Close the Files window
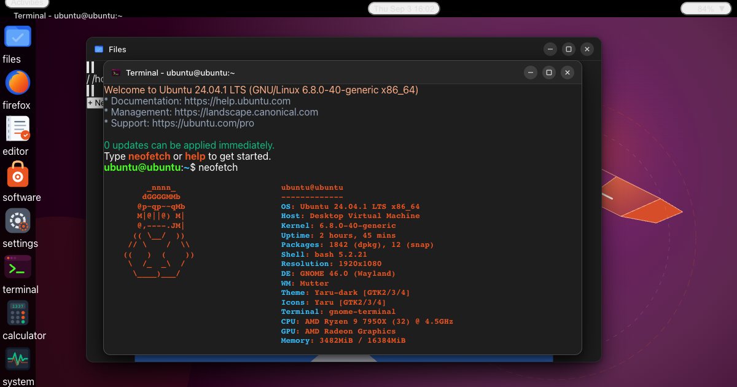 click(x=587, y=49)
